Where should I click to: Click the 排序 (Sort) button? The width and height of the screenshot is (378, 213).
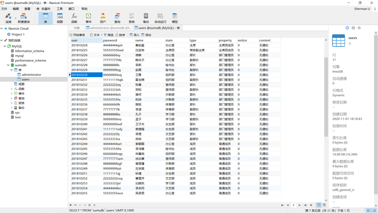[x=120, y=35]
